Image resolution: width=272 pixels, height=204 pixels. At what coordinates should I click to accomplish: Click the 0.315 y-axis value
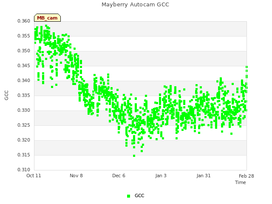24,155
